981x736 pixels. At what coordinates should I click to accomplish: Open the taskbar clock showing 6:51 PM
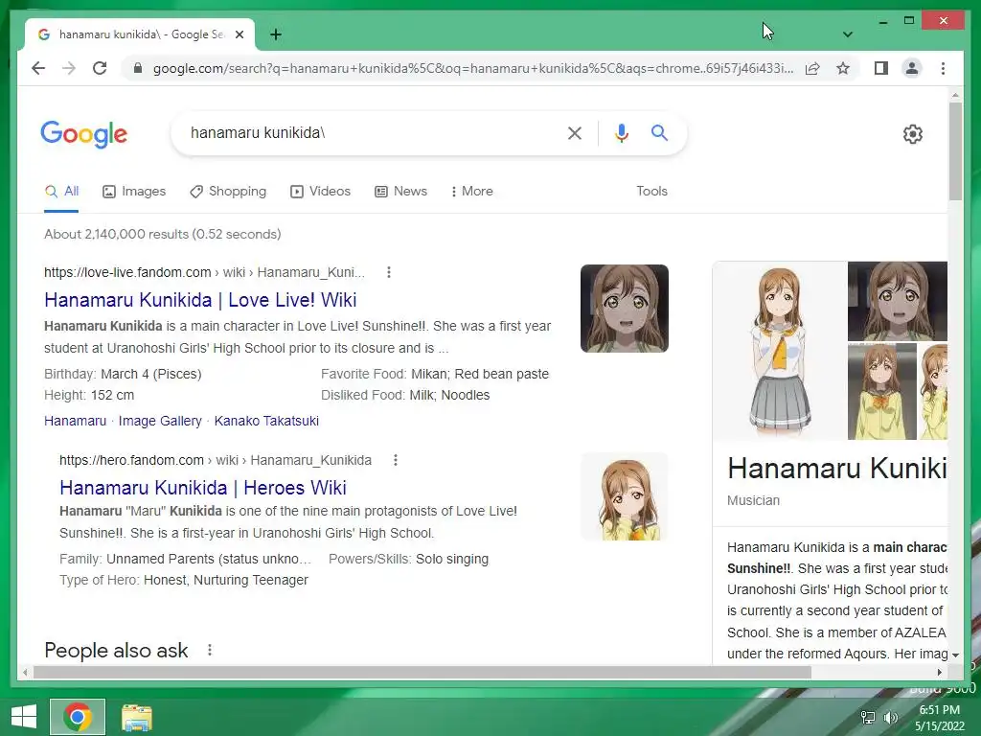click(x=939, y=718)
